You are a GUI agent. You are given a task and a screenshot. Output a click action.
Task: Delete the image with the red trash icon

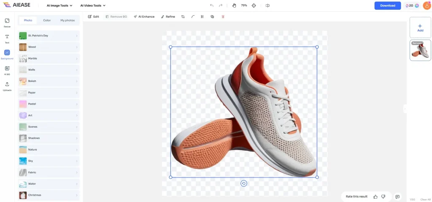click(223, 17)
